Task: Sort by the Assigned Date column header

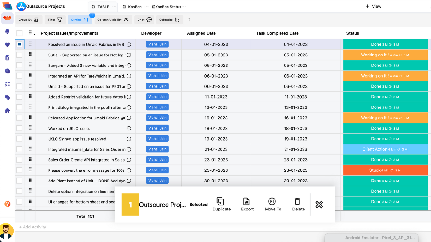Action: point(201,33)
